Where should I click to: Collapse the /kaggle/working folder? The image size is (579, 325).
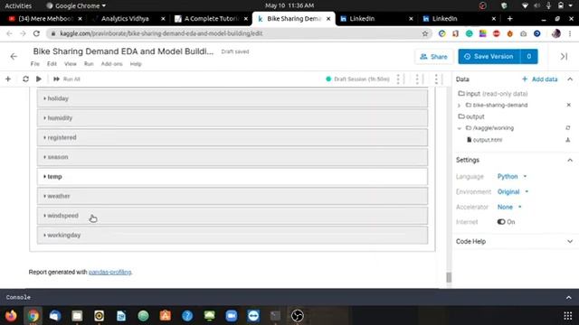click(459, 128)
